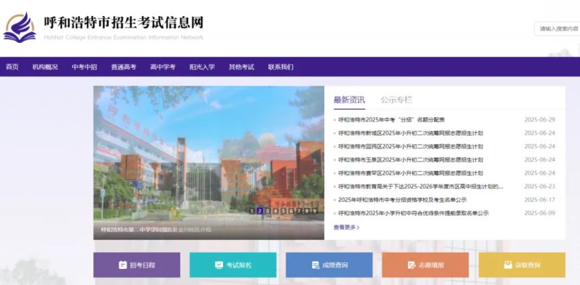Screen dimensions: 580x285
Task: Switch to the 公示专栏 tab
Action: (x=396, y=99)
